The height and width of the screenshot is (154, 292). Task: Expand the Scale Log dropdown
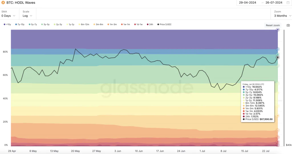pyautogui.click(x=27, y=16)
